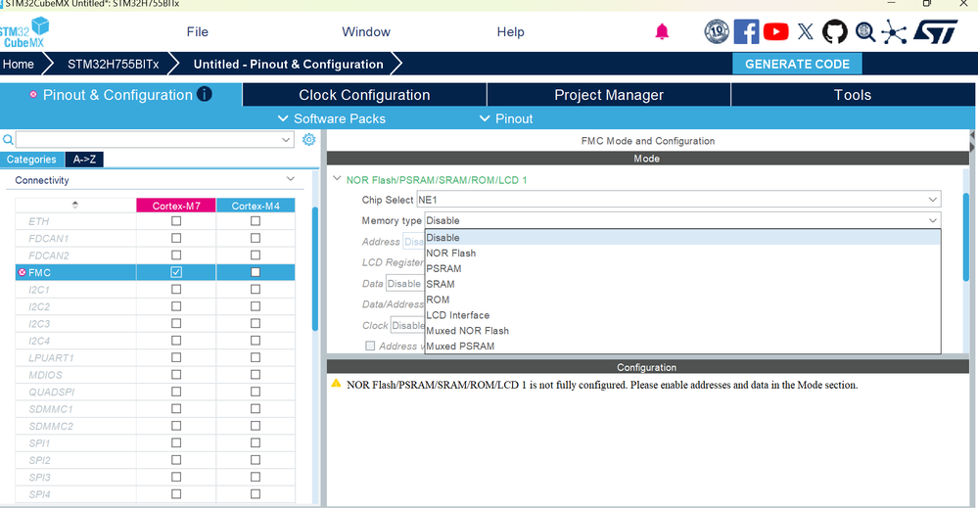Click the globe search icon in header
The image size is (978, 509).
865,31
